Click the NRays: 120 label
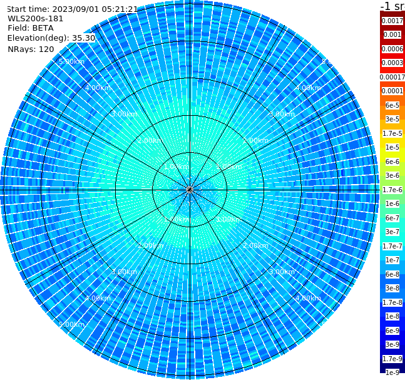 click(x=31, y=49)
